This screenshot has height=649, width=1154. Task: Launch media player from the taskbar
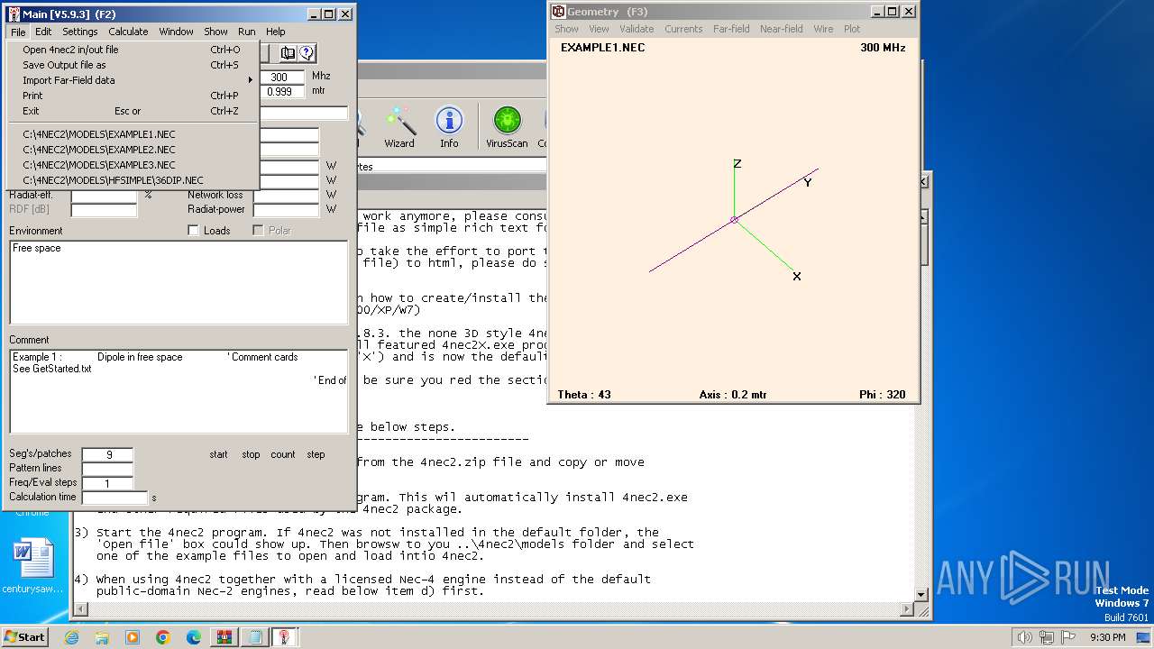click(133, 637)
